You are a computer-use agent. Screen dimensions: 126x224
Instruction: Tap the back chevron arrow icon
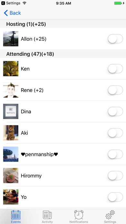6,13
